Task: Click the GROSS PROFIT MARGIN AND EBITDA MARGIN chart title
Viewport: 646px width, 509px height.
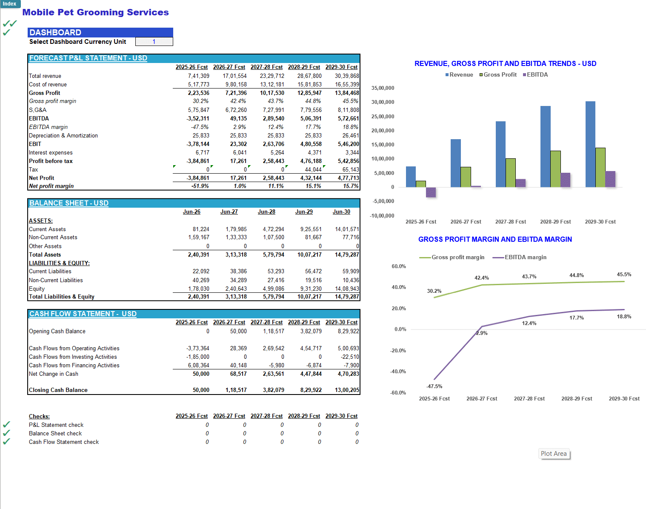Action: 495,240
